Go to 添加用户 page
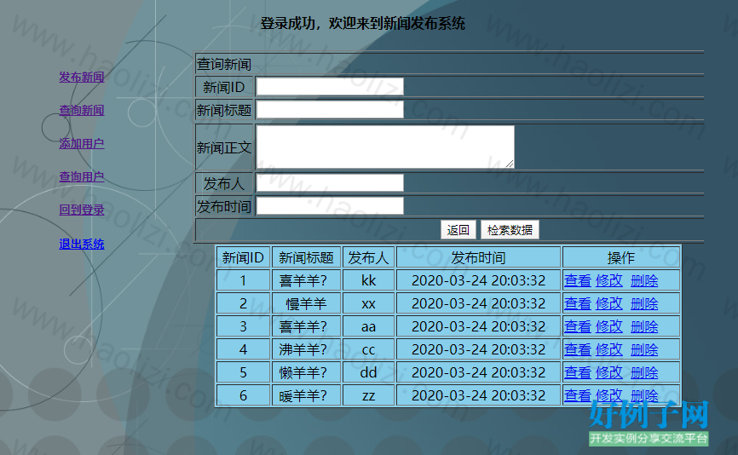 pos(82,143)
